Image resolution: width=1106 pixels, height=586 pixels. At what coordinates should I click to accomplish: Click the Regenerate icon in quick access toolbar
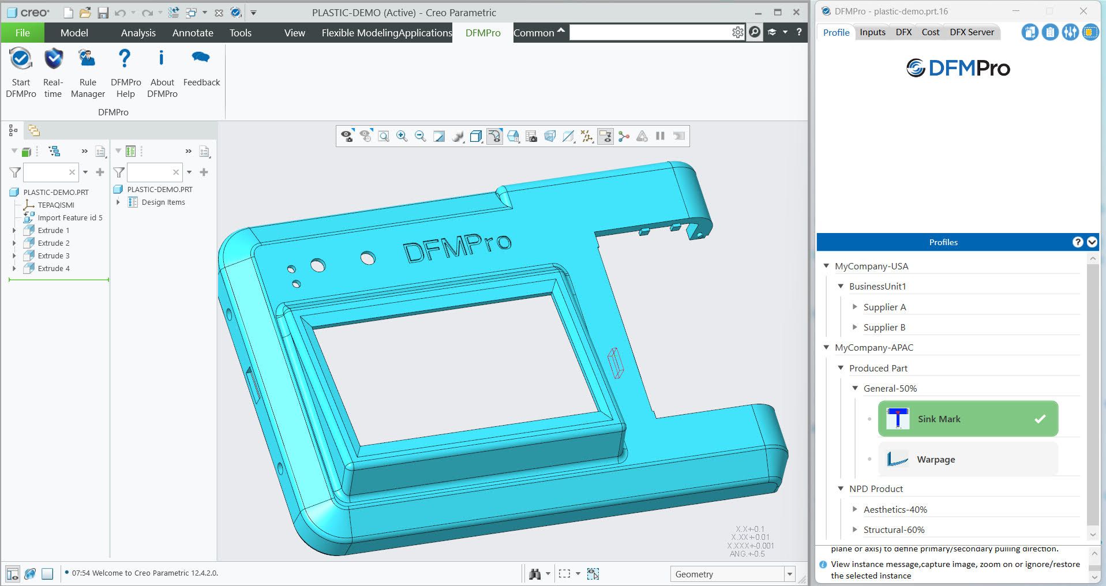pos(174,12)
